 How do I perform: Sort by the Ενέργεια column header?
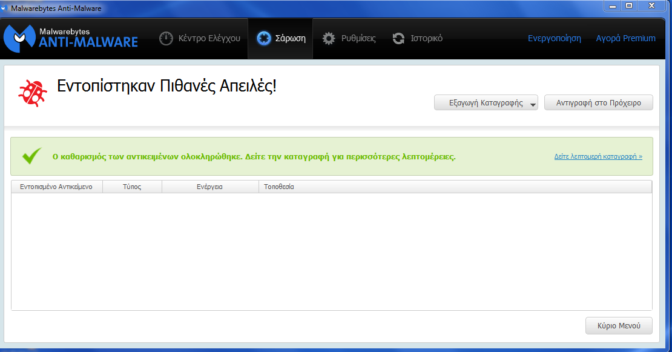210,187
